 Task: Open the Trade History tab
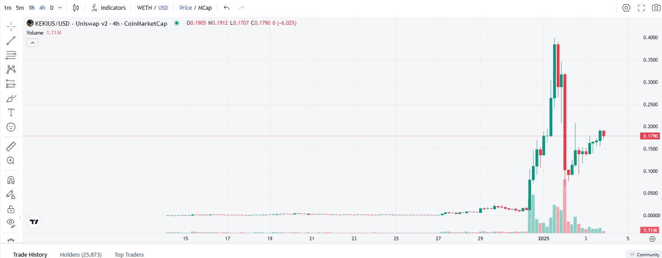tap(30, 254)
